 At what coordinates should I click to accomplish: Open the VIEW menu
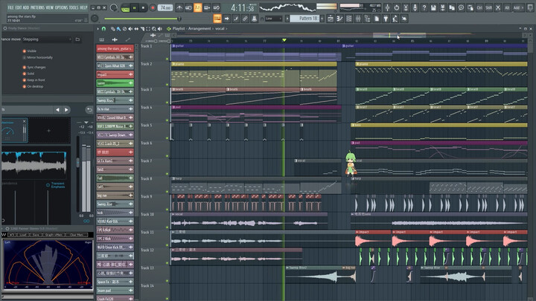(50, 7)
